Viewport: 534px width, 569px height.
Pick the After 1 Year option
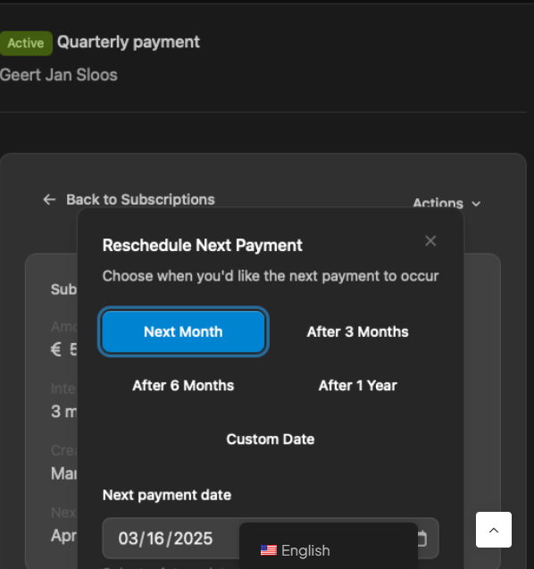coord(358,385)
